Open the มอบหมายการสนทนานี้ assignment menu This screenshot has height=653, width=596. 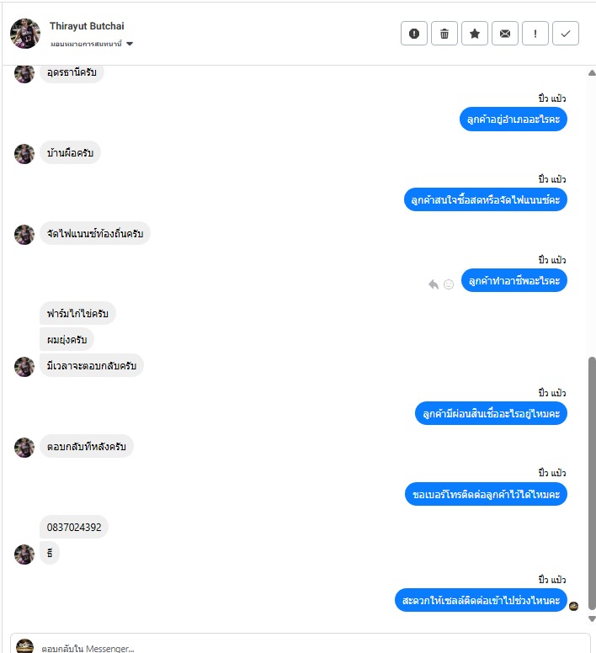86,44
